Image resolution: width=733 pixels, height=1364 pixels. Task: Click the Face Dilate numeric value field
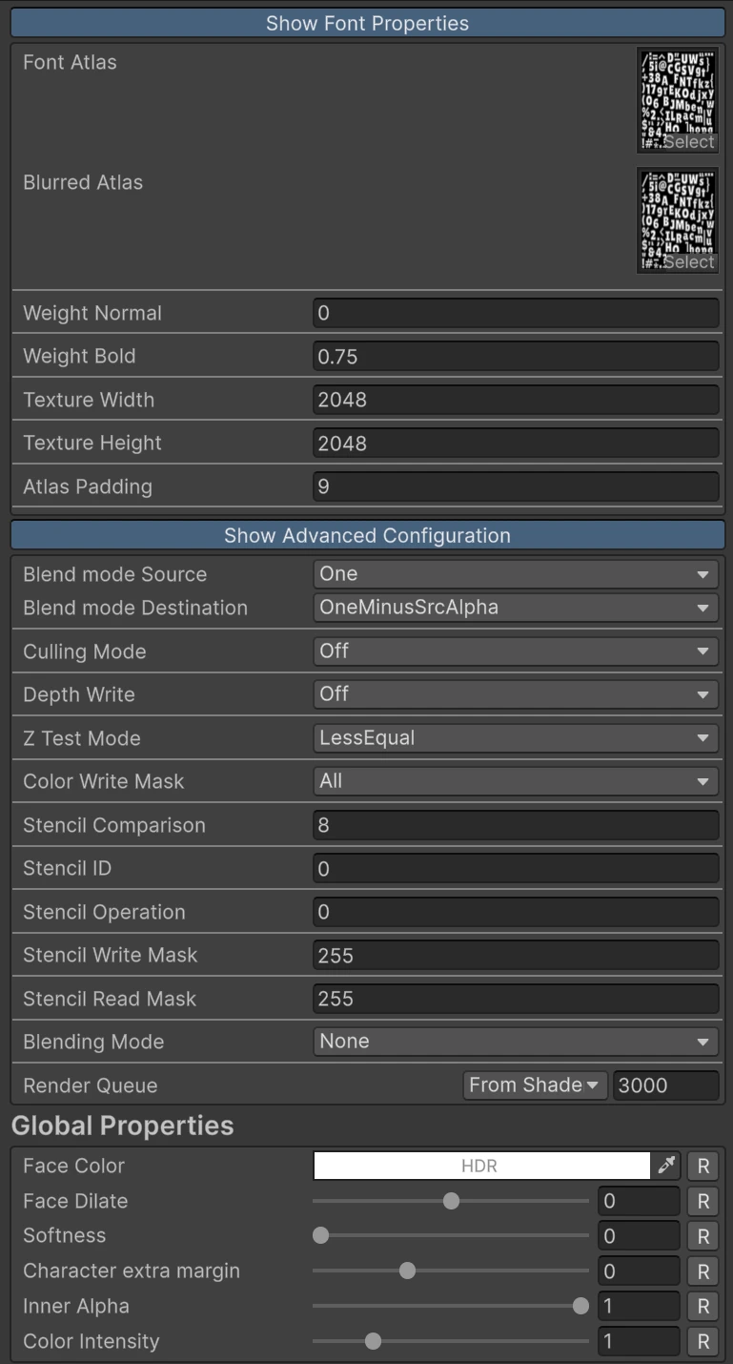click(x=639, y=1201)
